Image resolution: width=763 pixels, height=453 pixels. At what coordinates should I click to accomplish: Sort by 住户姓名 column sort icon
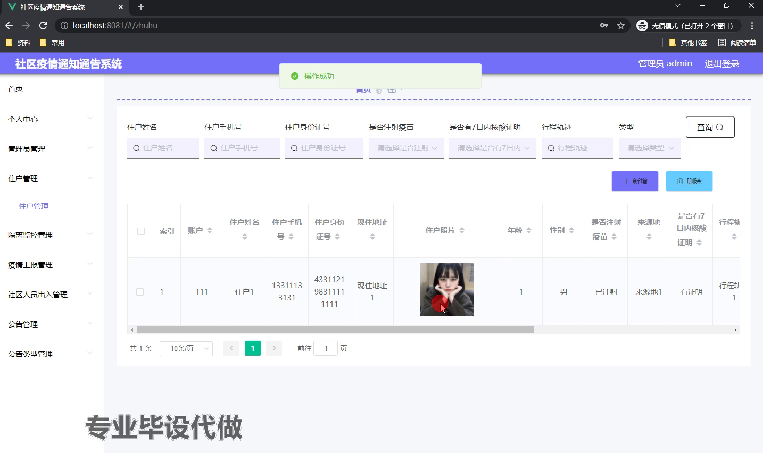click(245, 237)
